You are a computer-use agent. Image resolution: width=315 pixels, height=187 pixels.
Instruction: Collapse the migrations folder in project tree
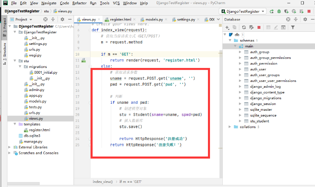click(21, 66)
